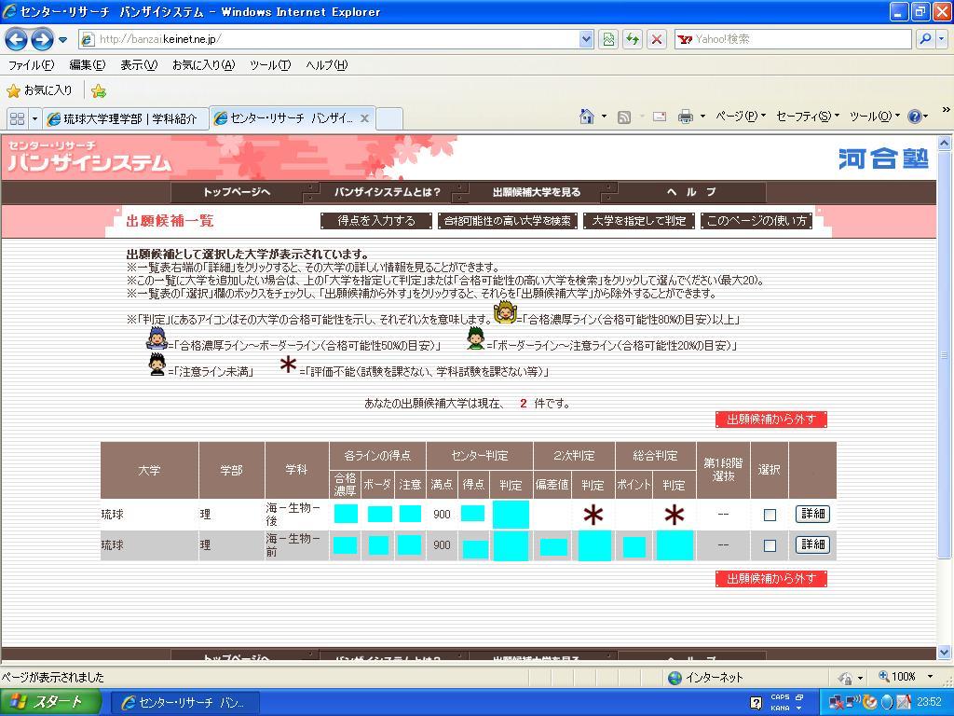Open the 表示(V) menu
The height and width of the screenshot is (716, 954).
139,65
